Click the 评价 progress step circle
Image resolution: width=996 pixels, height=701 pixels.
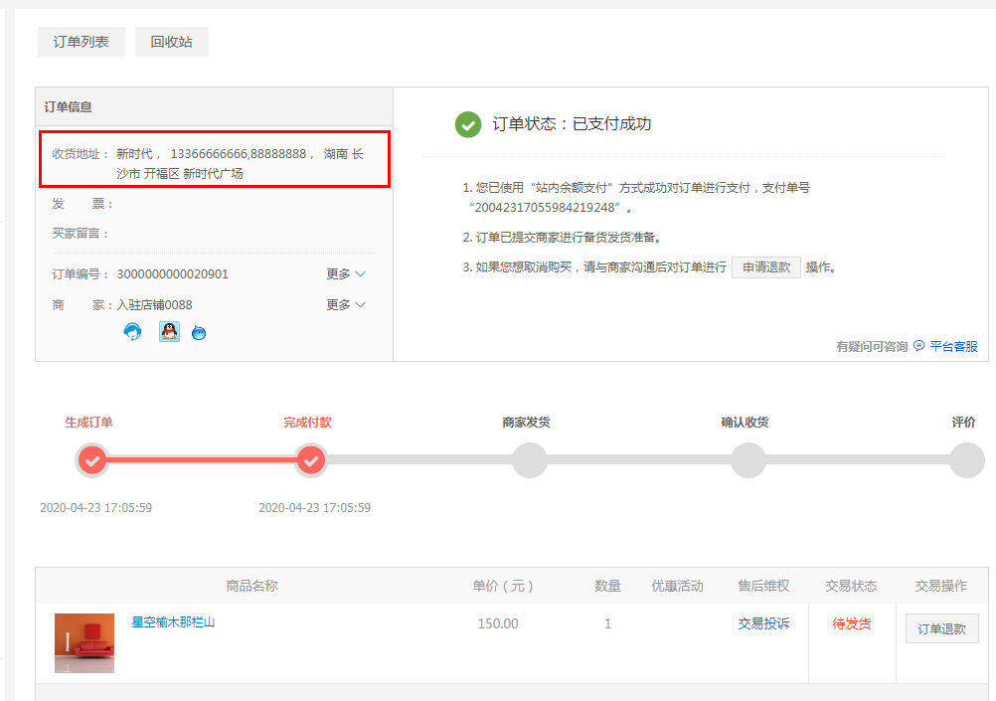pos(966,460)
